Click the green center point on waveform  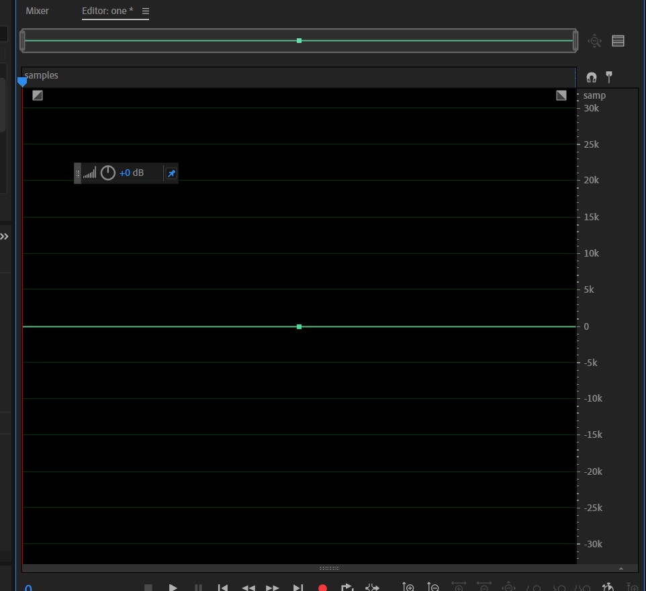pyautogui.click(x=299, y=327)
